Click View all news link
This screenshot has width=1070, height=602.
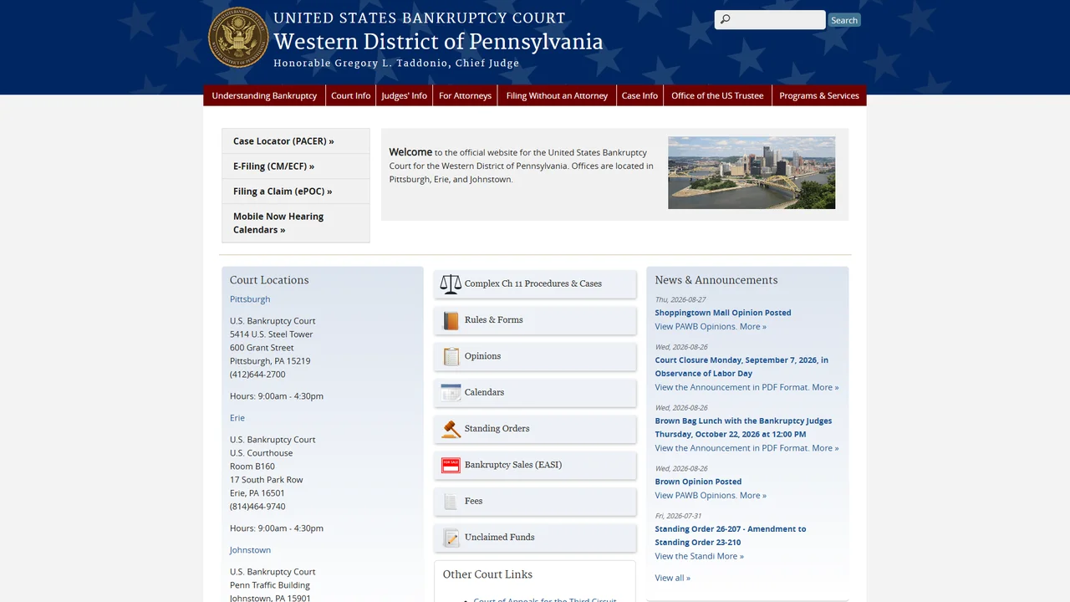click(673, 578)
